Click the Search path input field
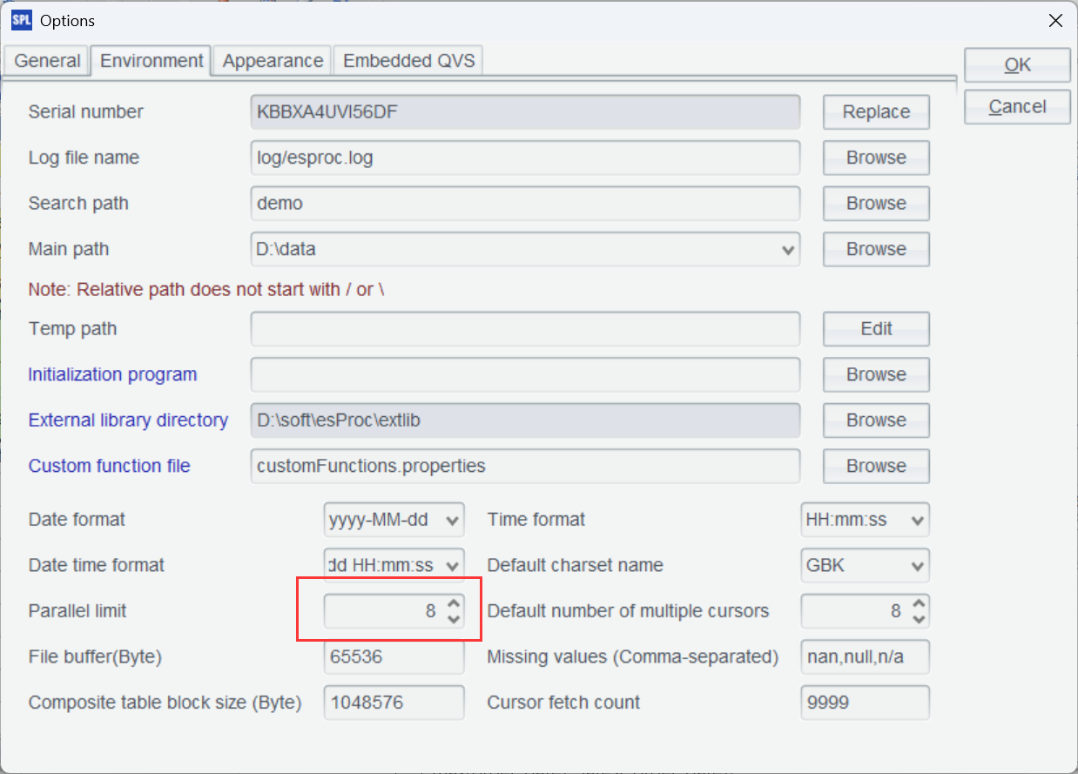This screenshot has width=1078, height=774. point(524,204)
